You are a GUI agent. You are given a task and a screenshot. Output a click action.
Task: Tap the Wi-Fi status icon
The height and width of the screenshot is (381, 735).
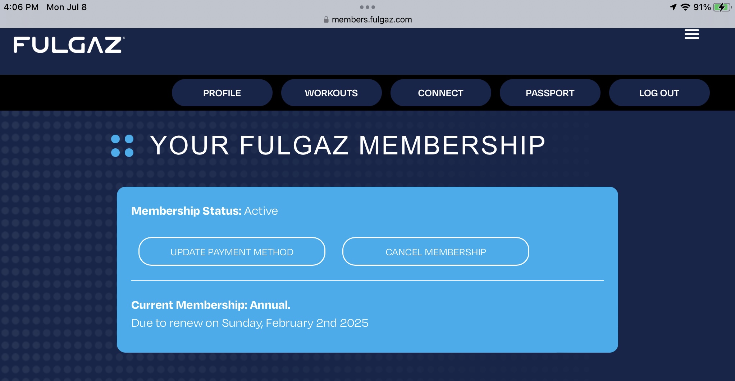click(685, 7)
